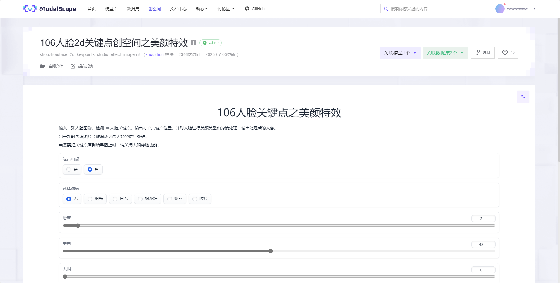
Task: Click the 2346次访问 text
Action: coord(189,54)
